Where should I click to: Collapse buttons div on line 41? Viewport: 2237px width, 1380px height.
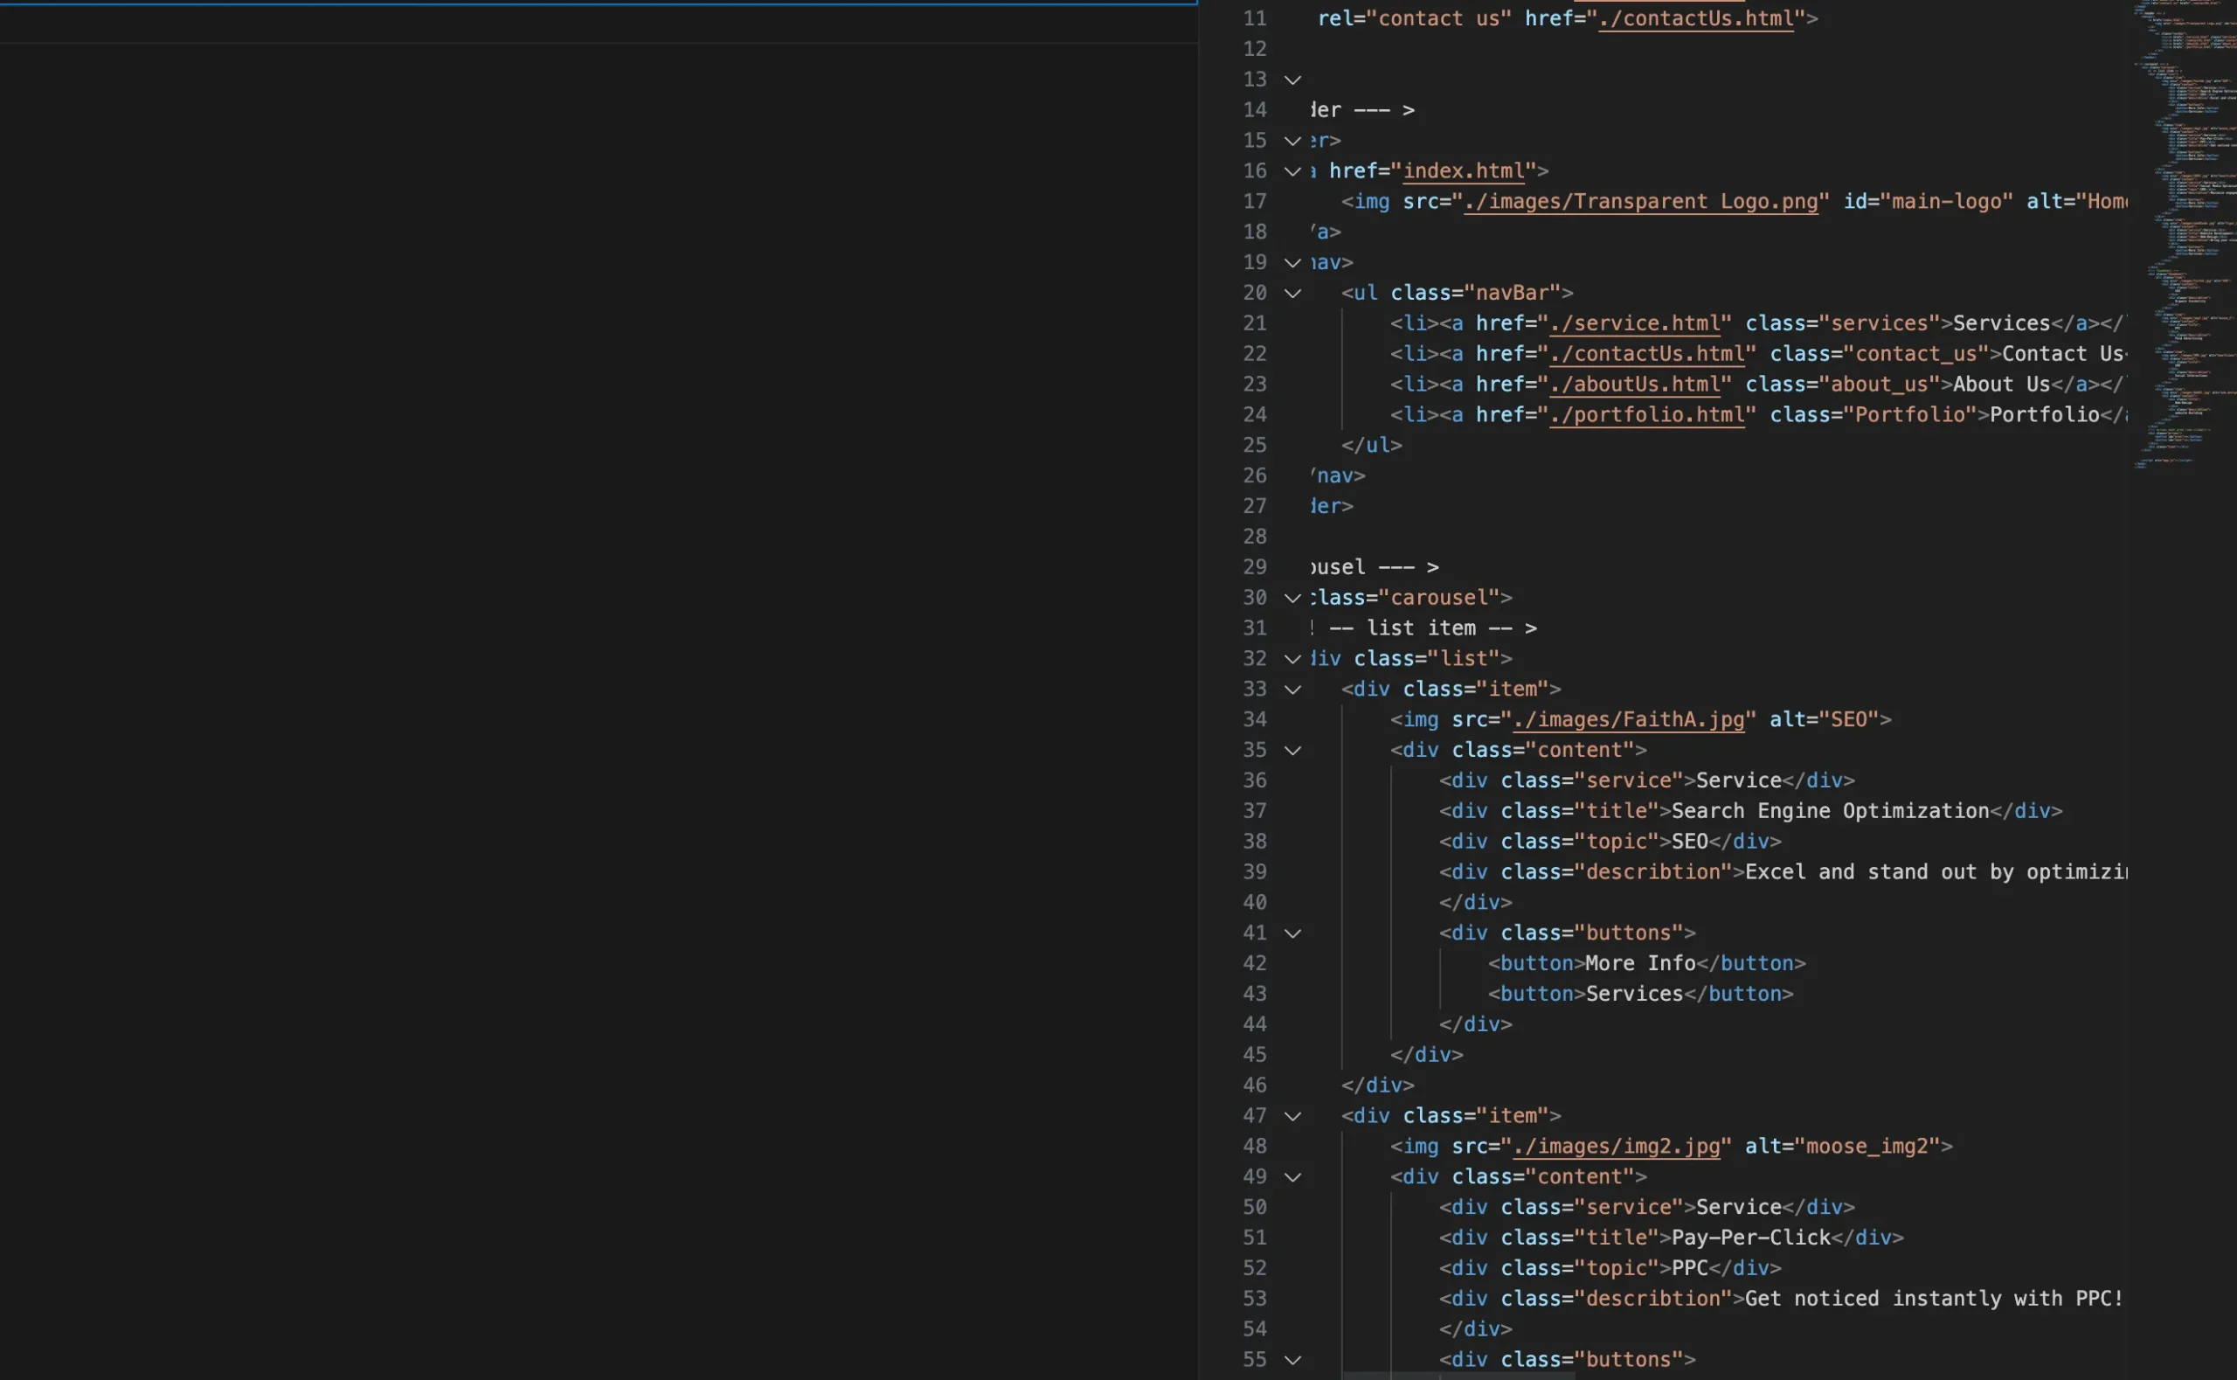[1292, 933]
